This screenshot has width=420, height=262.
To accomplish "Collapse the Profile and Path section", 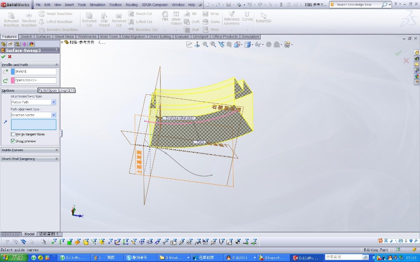I will point(56,65).
